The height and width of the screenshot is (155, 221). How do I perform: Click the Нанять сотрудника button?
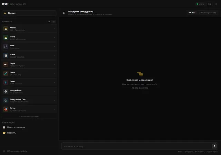29,116
